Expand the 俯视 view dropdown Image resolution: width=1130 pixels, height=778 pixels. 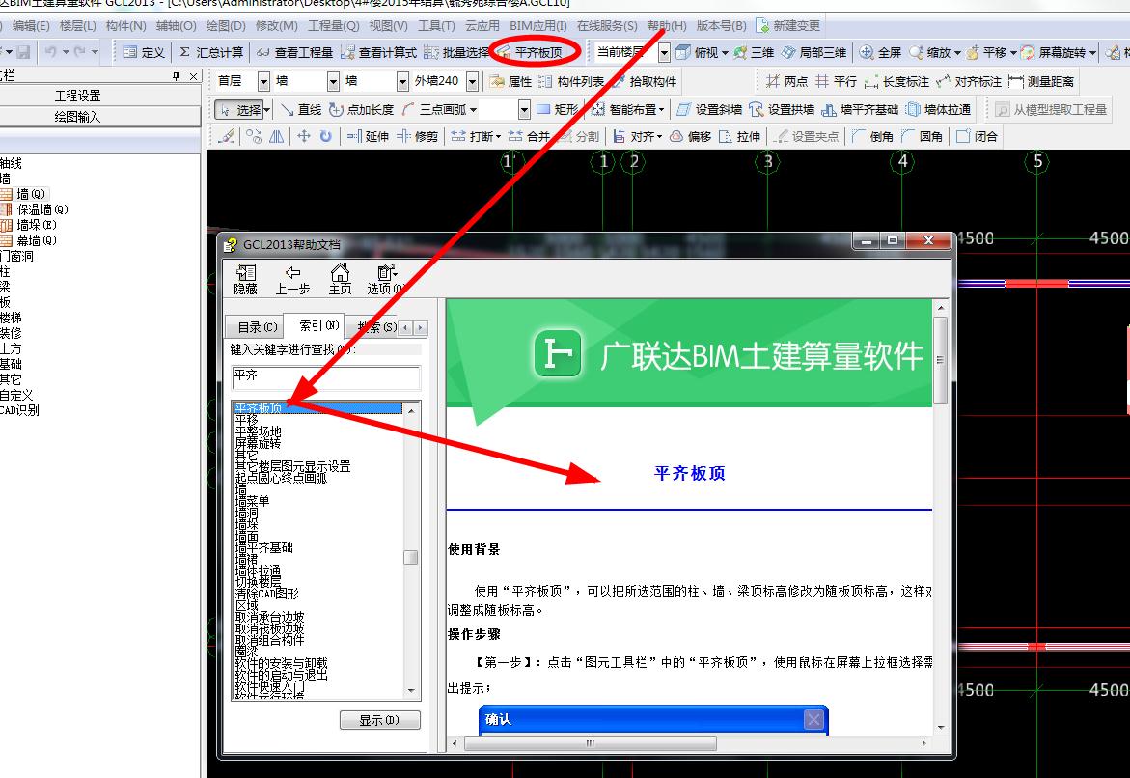click(725, 53)
